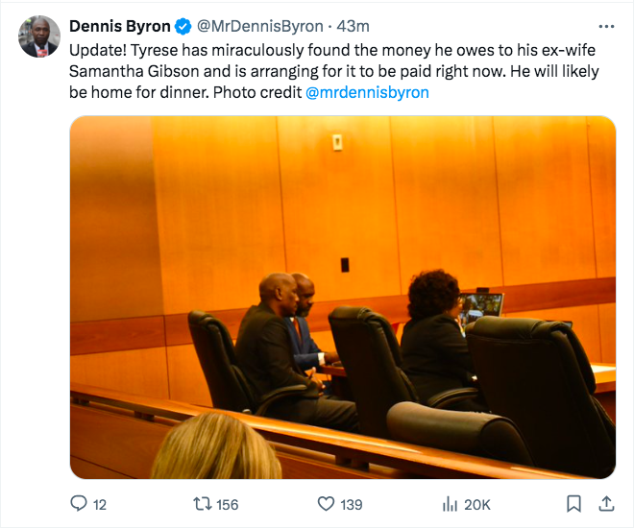Open view analytics bar chart icon
The image size is (634, 528).
click(449, 504)
